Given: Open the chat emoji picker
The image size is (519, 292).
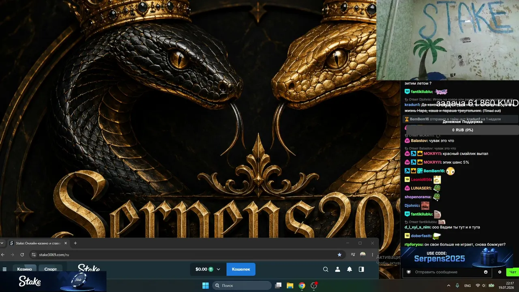Looking at the screenshot, I should point(486,272).
